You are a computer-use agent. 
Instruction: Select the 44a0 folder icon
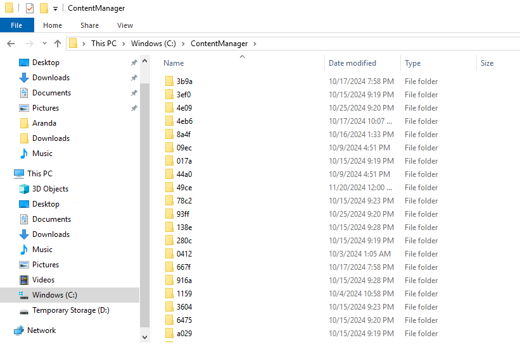[169, 174]
